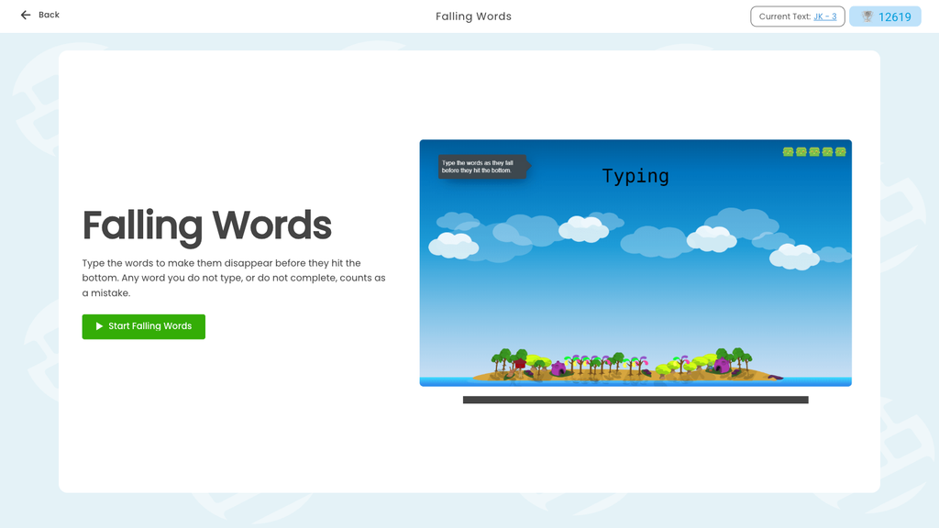Click the Current Text label
Image resolution: width=939 pixels, height=528 pixels.
tap(785, 16)
